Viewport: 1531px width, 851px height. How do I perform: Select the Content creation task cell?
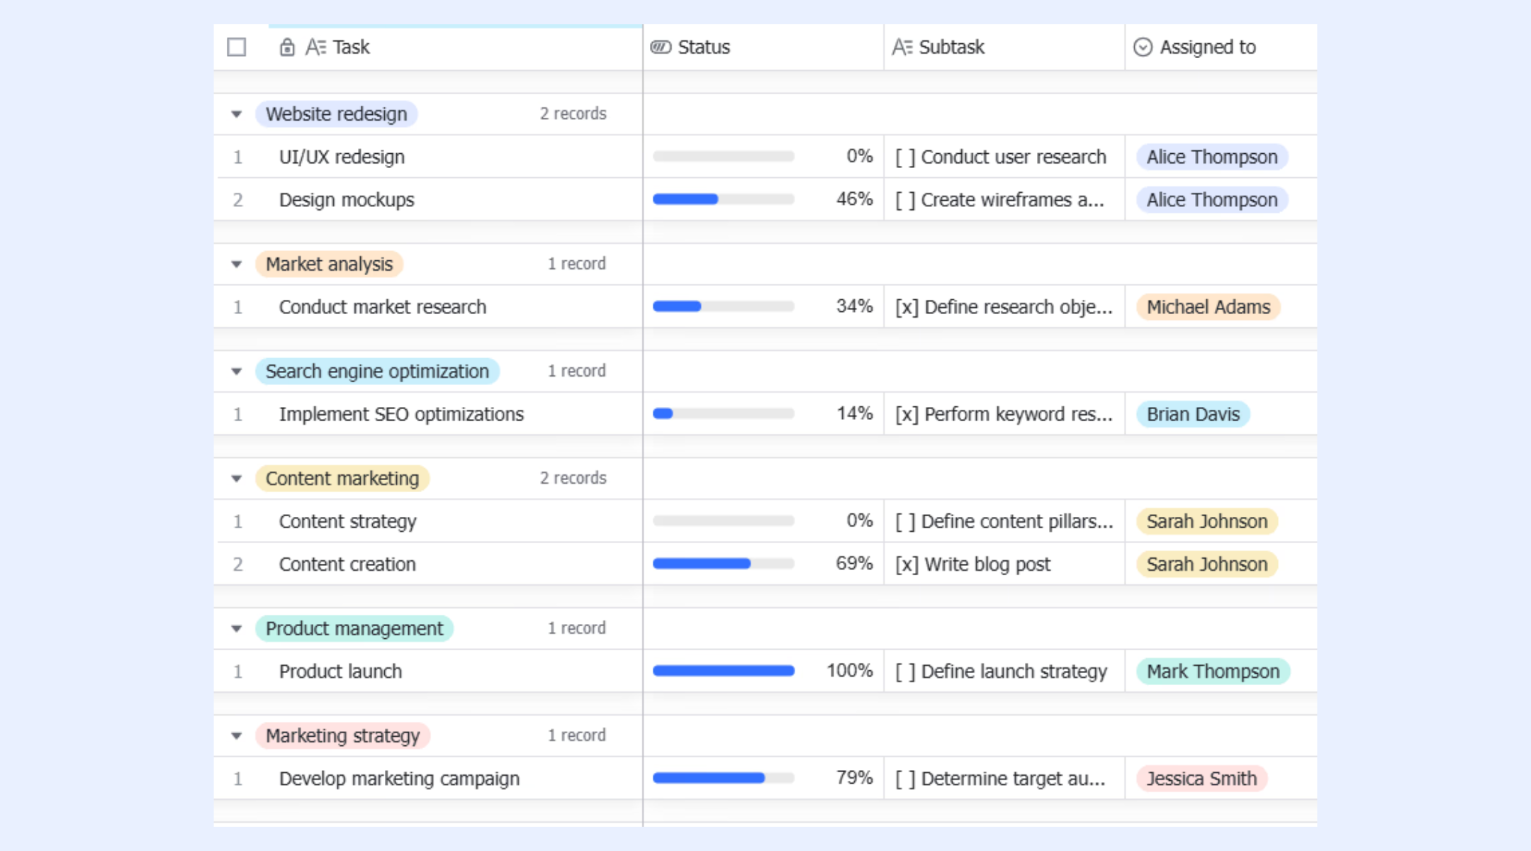pyautogui.click(x=428, y=564)
